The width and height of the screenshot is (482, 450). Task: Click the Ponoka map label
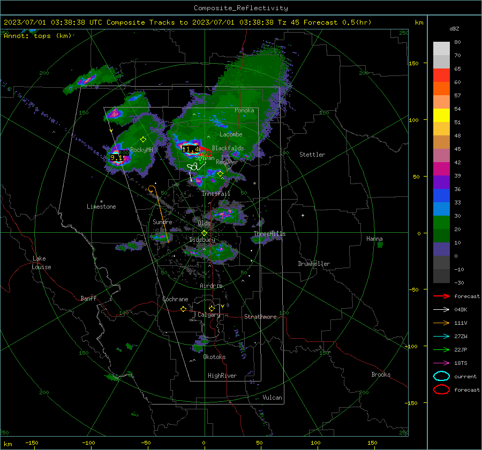(x=244, y=110)
